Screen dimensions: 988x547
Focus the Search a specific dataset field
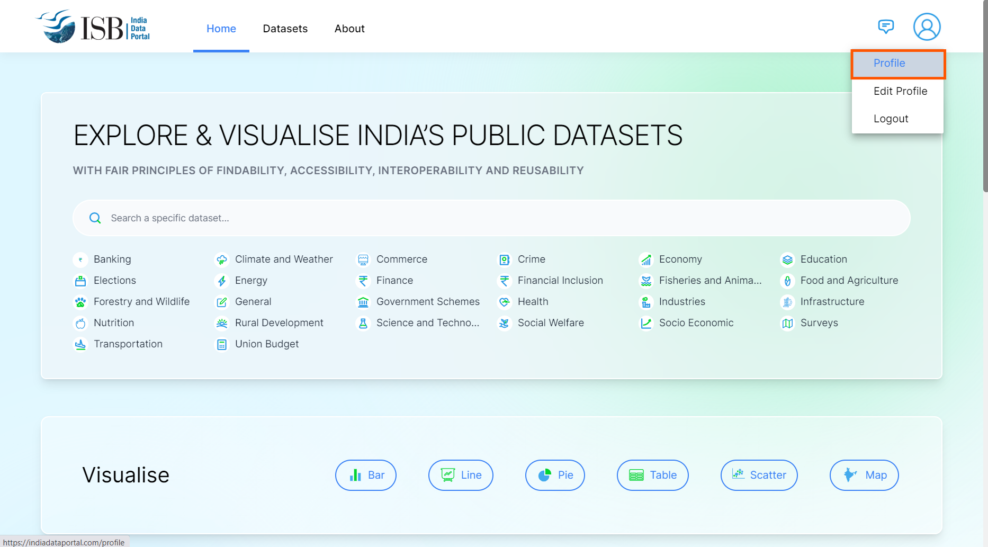tap(491, 218)
